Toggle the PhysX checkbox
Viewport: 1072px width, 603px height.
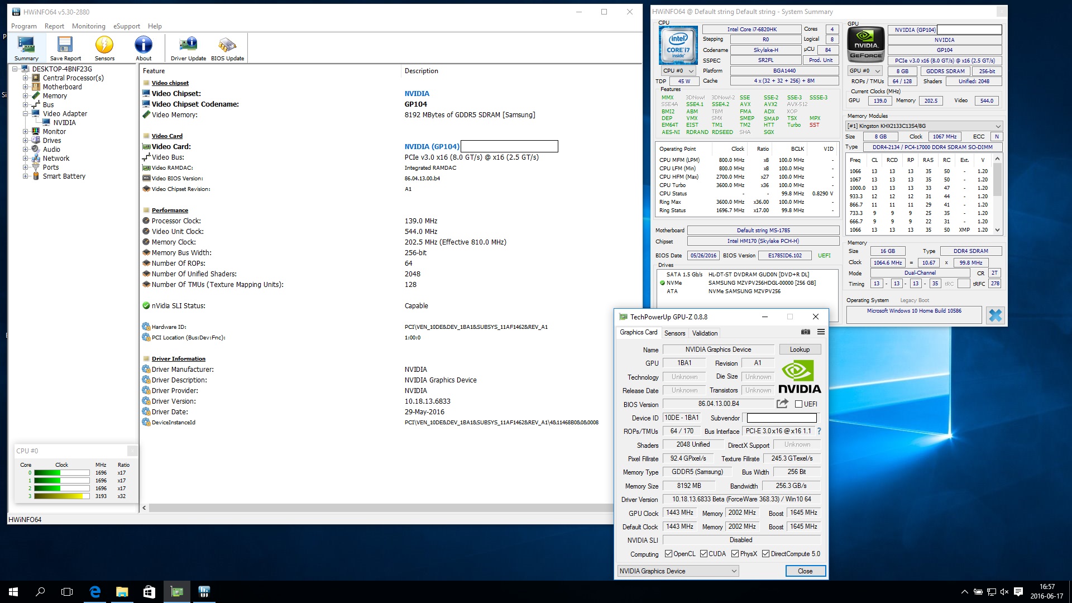pyautogui.click(x=735, y=554)
